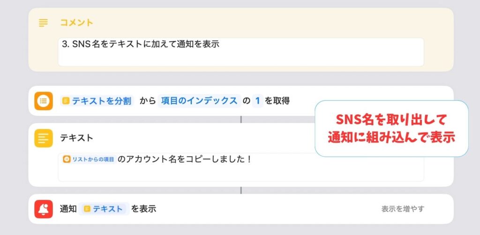Click the small icon inside リストからの項目 token
480x235 pixels.
(67, 159)
